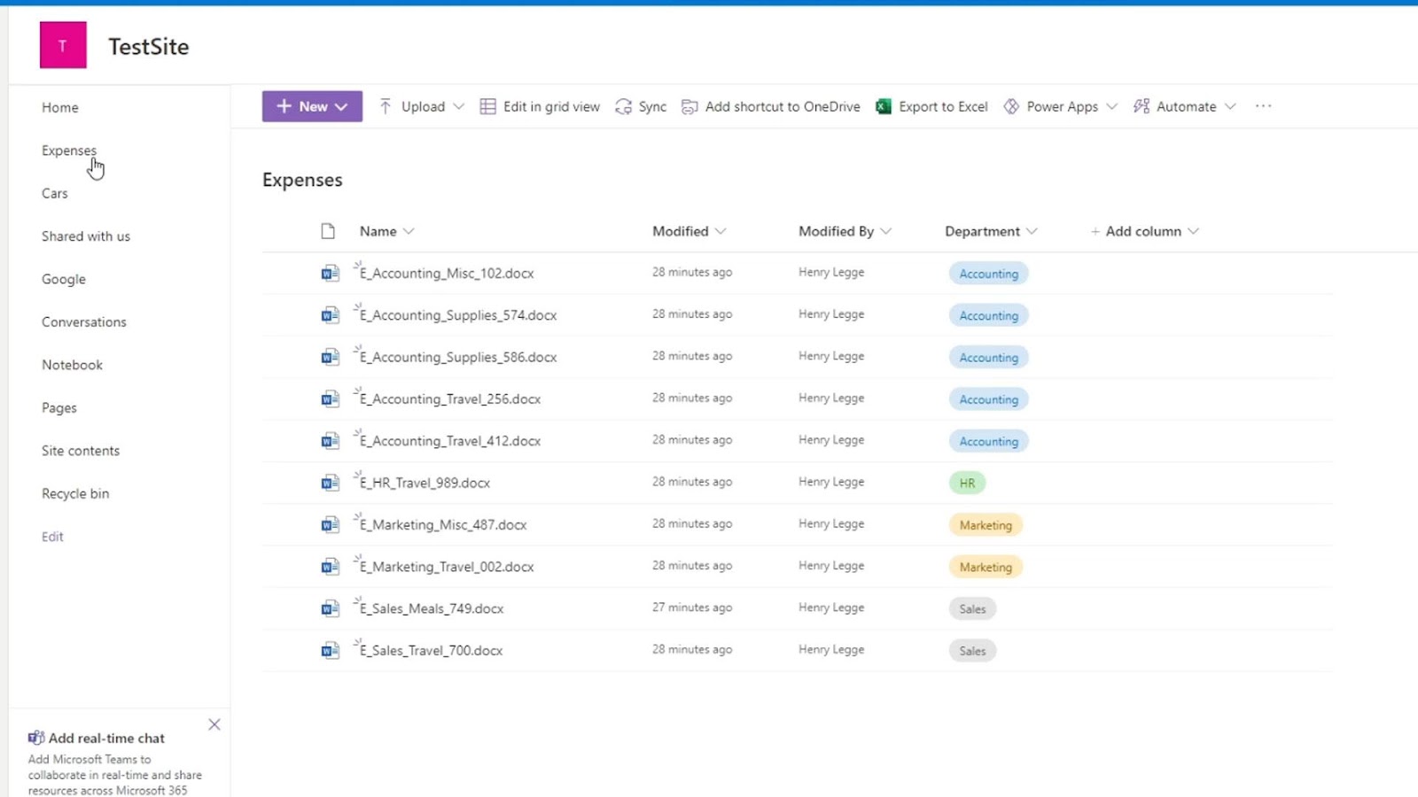Expand the New button dropdown
Image resolution: width=1418 pixels, height=797 pixels.
coord(341,106)
